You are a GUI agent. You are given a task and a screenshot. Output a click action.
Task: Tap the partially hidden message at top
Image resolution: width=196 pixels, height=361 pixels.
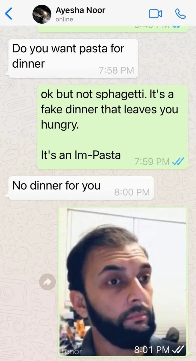pyautogui.click(x=113, y=29)
